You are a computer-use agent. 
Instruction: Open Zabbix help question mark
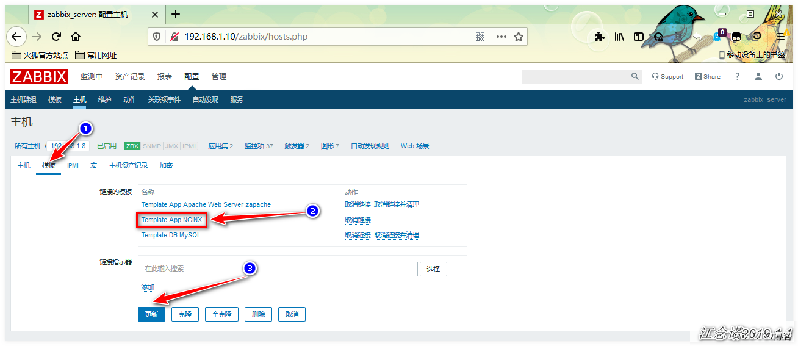click(x=737, y=77)
